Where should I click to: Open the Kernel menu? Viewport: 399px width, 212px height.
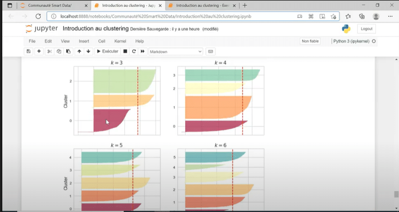click(x=120, y=41)
